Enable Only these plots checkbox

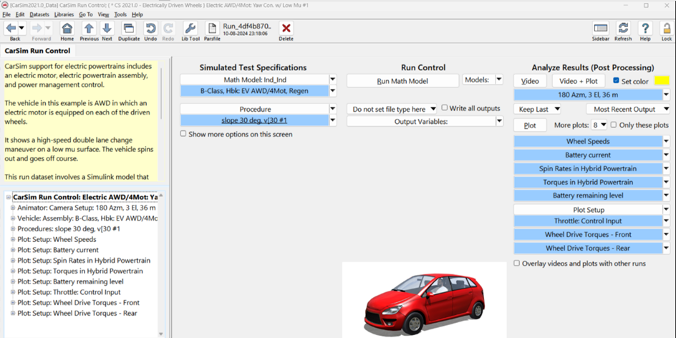coord(613,125)
